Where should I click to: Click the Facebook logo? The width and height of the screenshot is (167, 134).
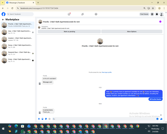pyautogui.click(x=3, y=14)
